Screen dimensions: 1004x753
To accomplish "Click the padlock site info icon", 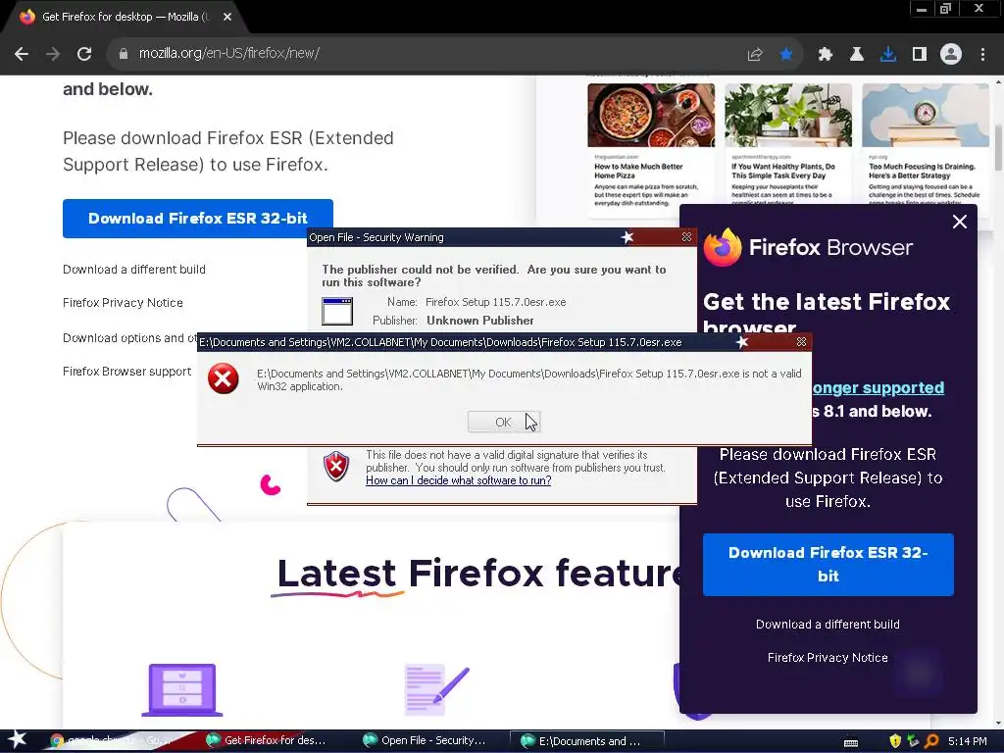I will (124, 54).
